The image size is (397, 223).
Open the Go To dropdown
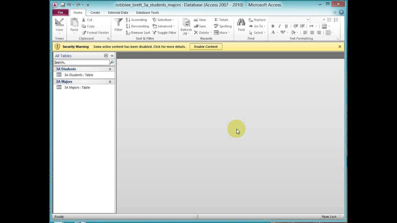(x=257, y=26)
